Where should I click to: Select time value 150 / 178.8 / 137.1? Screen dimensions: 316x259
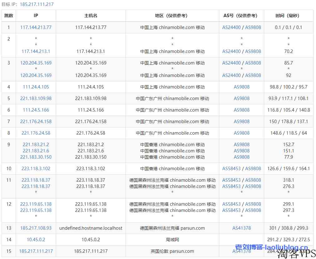click(289, 122)
